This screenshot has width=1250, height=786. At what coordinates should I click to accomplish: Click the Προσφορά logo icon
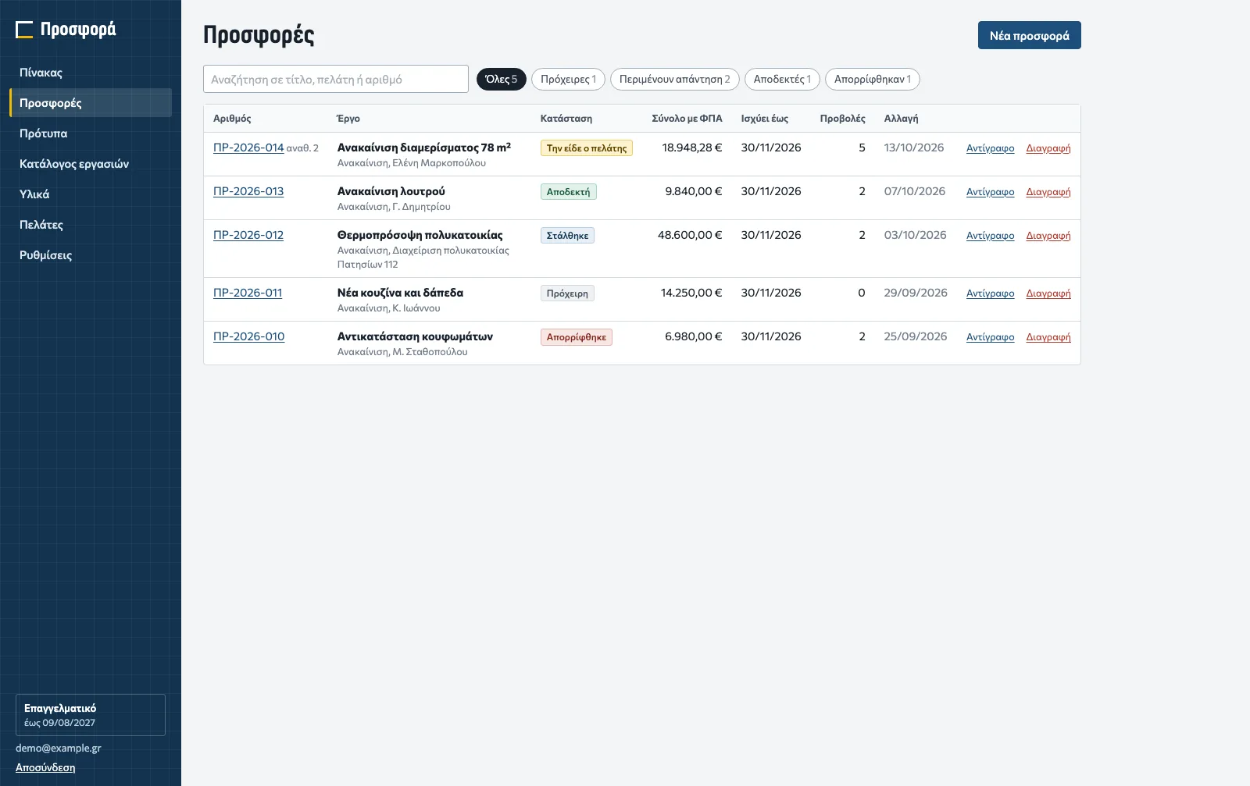[24, 30]
